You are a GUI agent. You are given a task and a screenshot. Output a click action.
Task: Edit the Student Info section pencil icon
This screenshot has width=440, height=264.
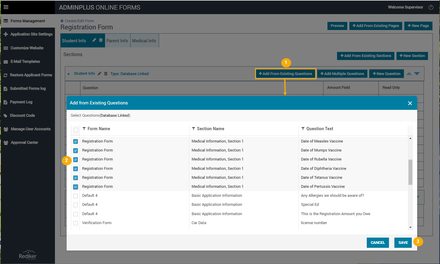[x=99, y=73]
